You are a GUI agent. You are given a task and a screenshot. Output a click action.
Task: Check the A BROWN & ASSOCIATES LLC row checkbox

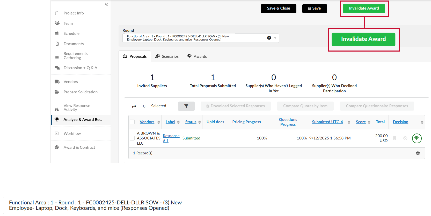click(132, 138)
